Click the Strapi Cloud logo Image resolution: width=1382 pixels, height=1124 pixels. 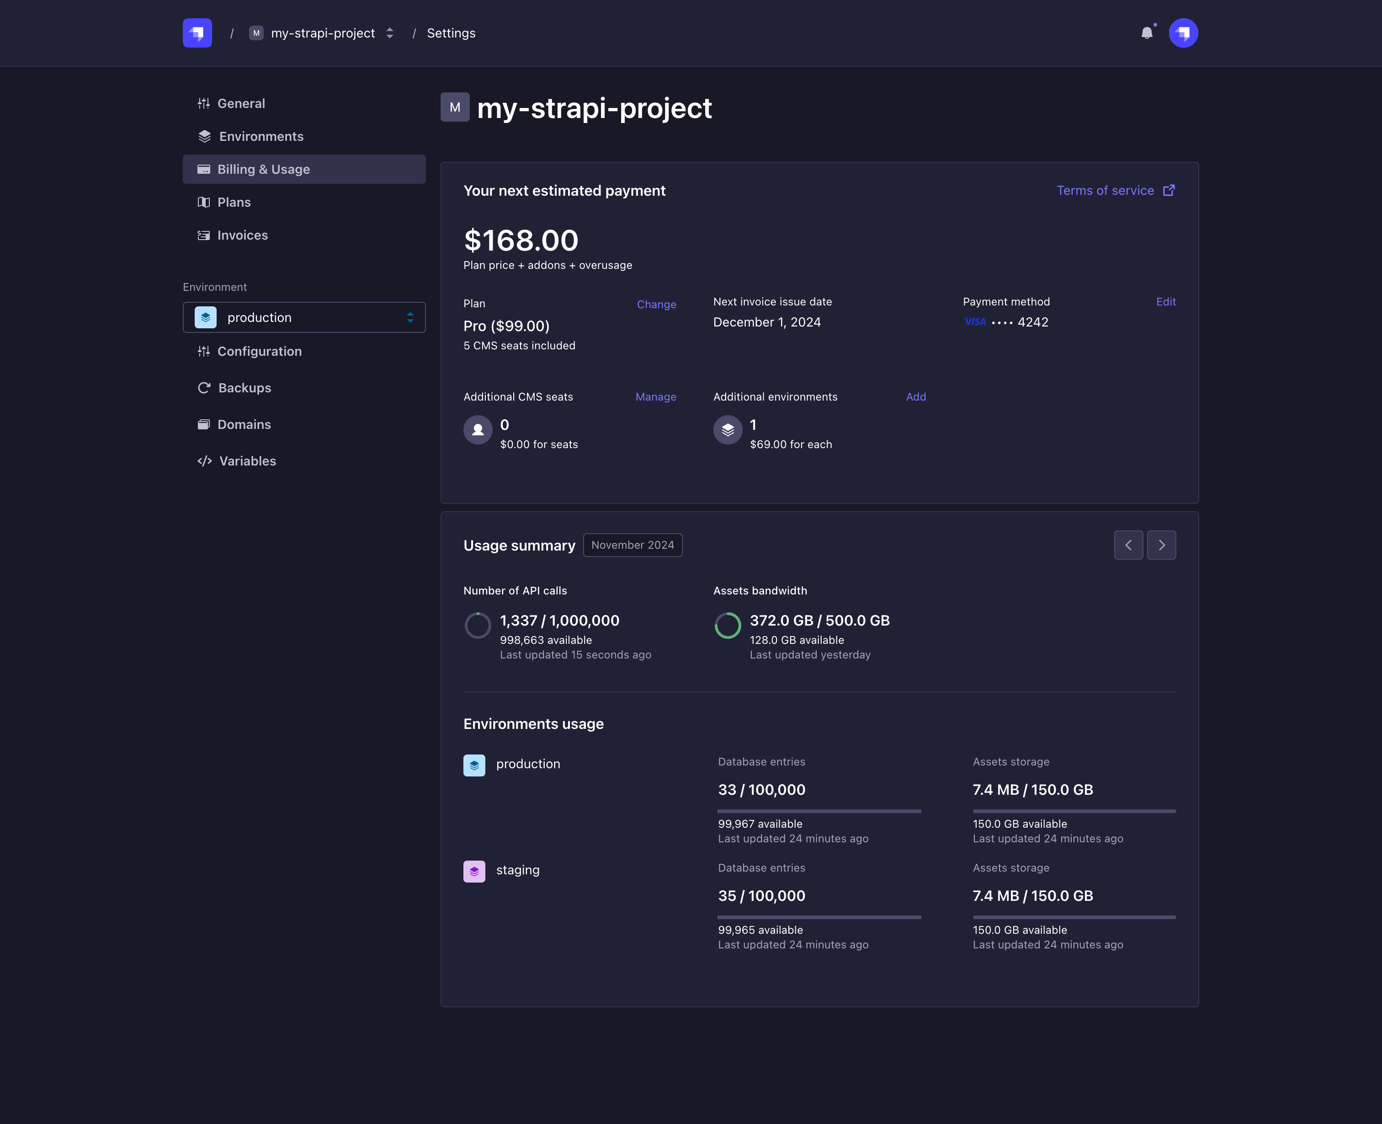[x=197, y=32]
